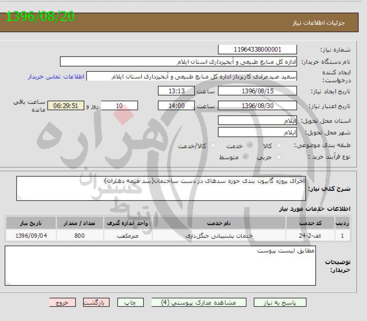
Task: Click the پاسخ به نیاز button
Action: (x=280, y=303)
